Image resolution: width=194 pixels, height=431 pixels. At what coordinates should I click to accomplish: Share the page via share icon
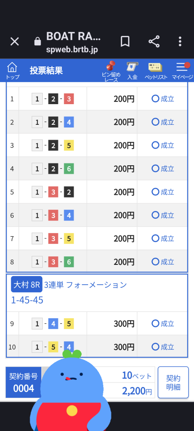coord(154,42)
